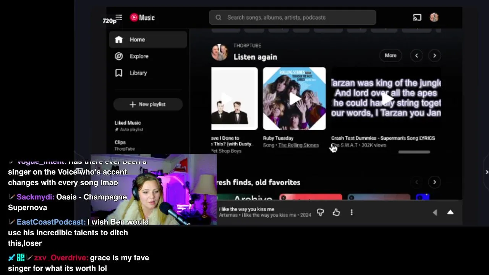Dislike the currently playing song

click(320, 212)
